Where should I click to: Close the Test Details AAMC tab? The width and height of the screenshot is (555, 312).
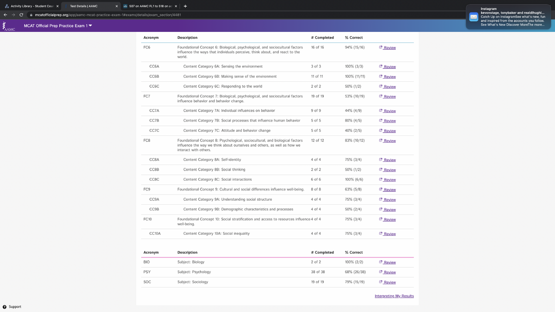click(x=117, y=6)
